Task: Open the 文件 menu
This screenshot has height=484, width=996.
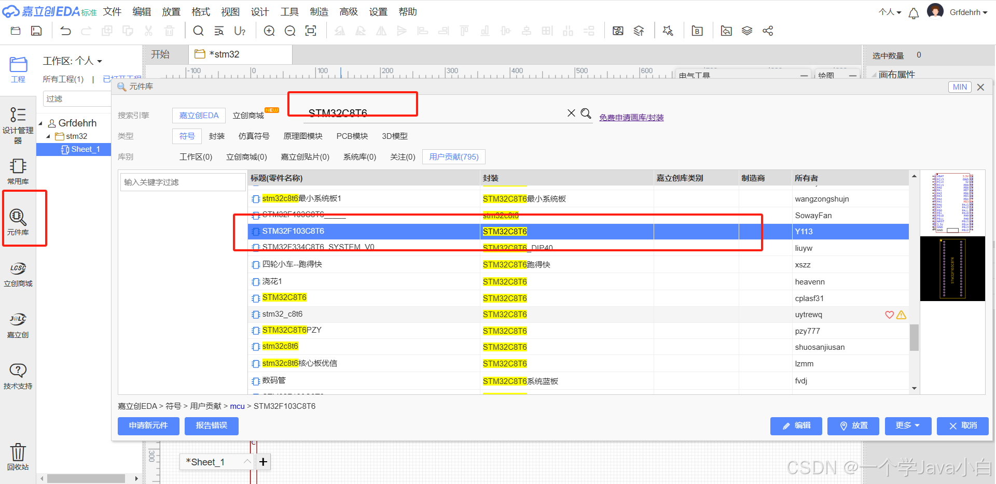Action: point(112,11)
